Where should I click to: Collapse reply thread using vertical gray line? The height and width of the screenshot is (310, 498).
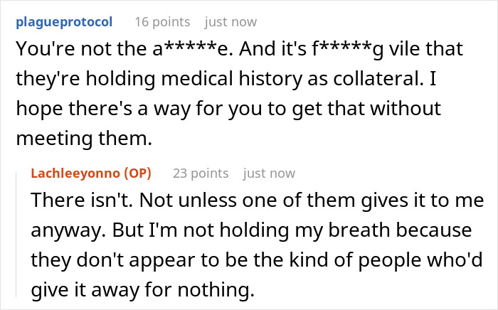click(x=16, y=235)
